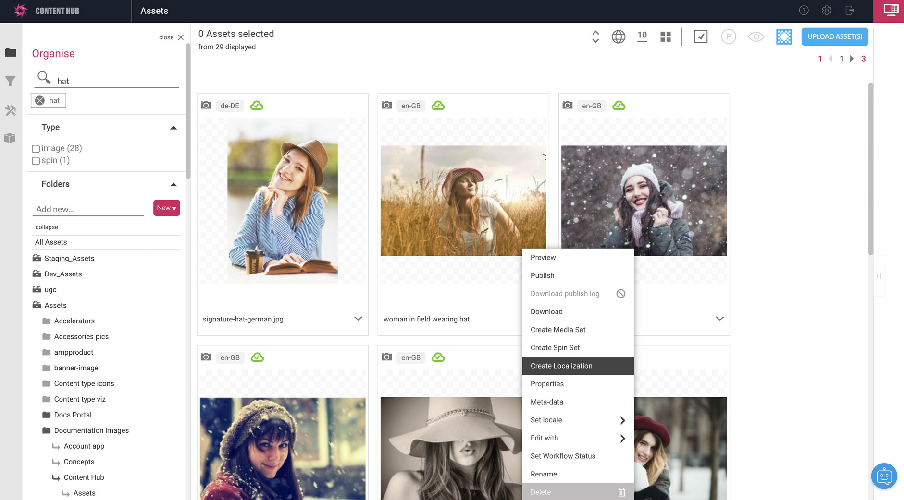904x500 pixels.
Task: Expand chevron on third asset card
Action: (x=719, y=319)
